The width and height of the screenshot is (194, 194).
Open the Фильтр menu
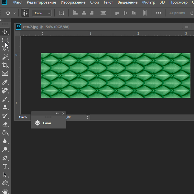pos(148,2)
